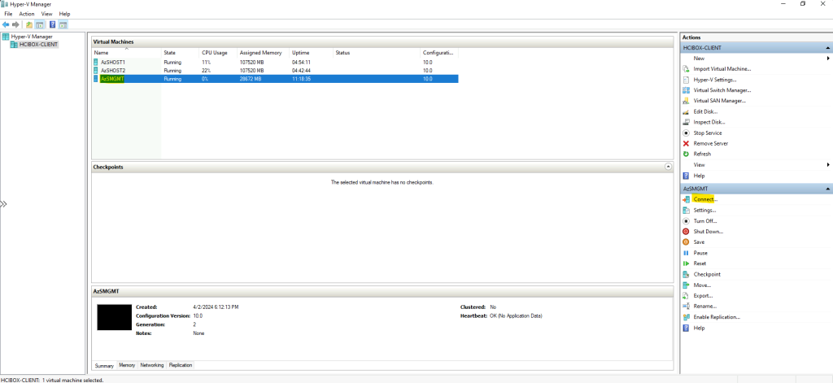Click the Forward arrow in the toolbar
Image resolution: width=833 pixels, height=383 pixels.
(15, 24)
